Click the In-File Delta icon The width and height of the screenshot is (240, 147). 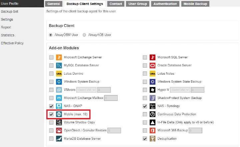(152, 122)
